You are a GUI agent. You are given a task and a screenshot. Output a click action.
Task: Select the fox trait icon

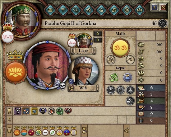(51, 111)
